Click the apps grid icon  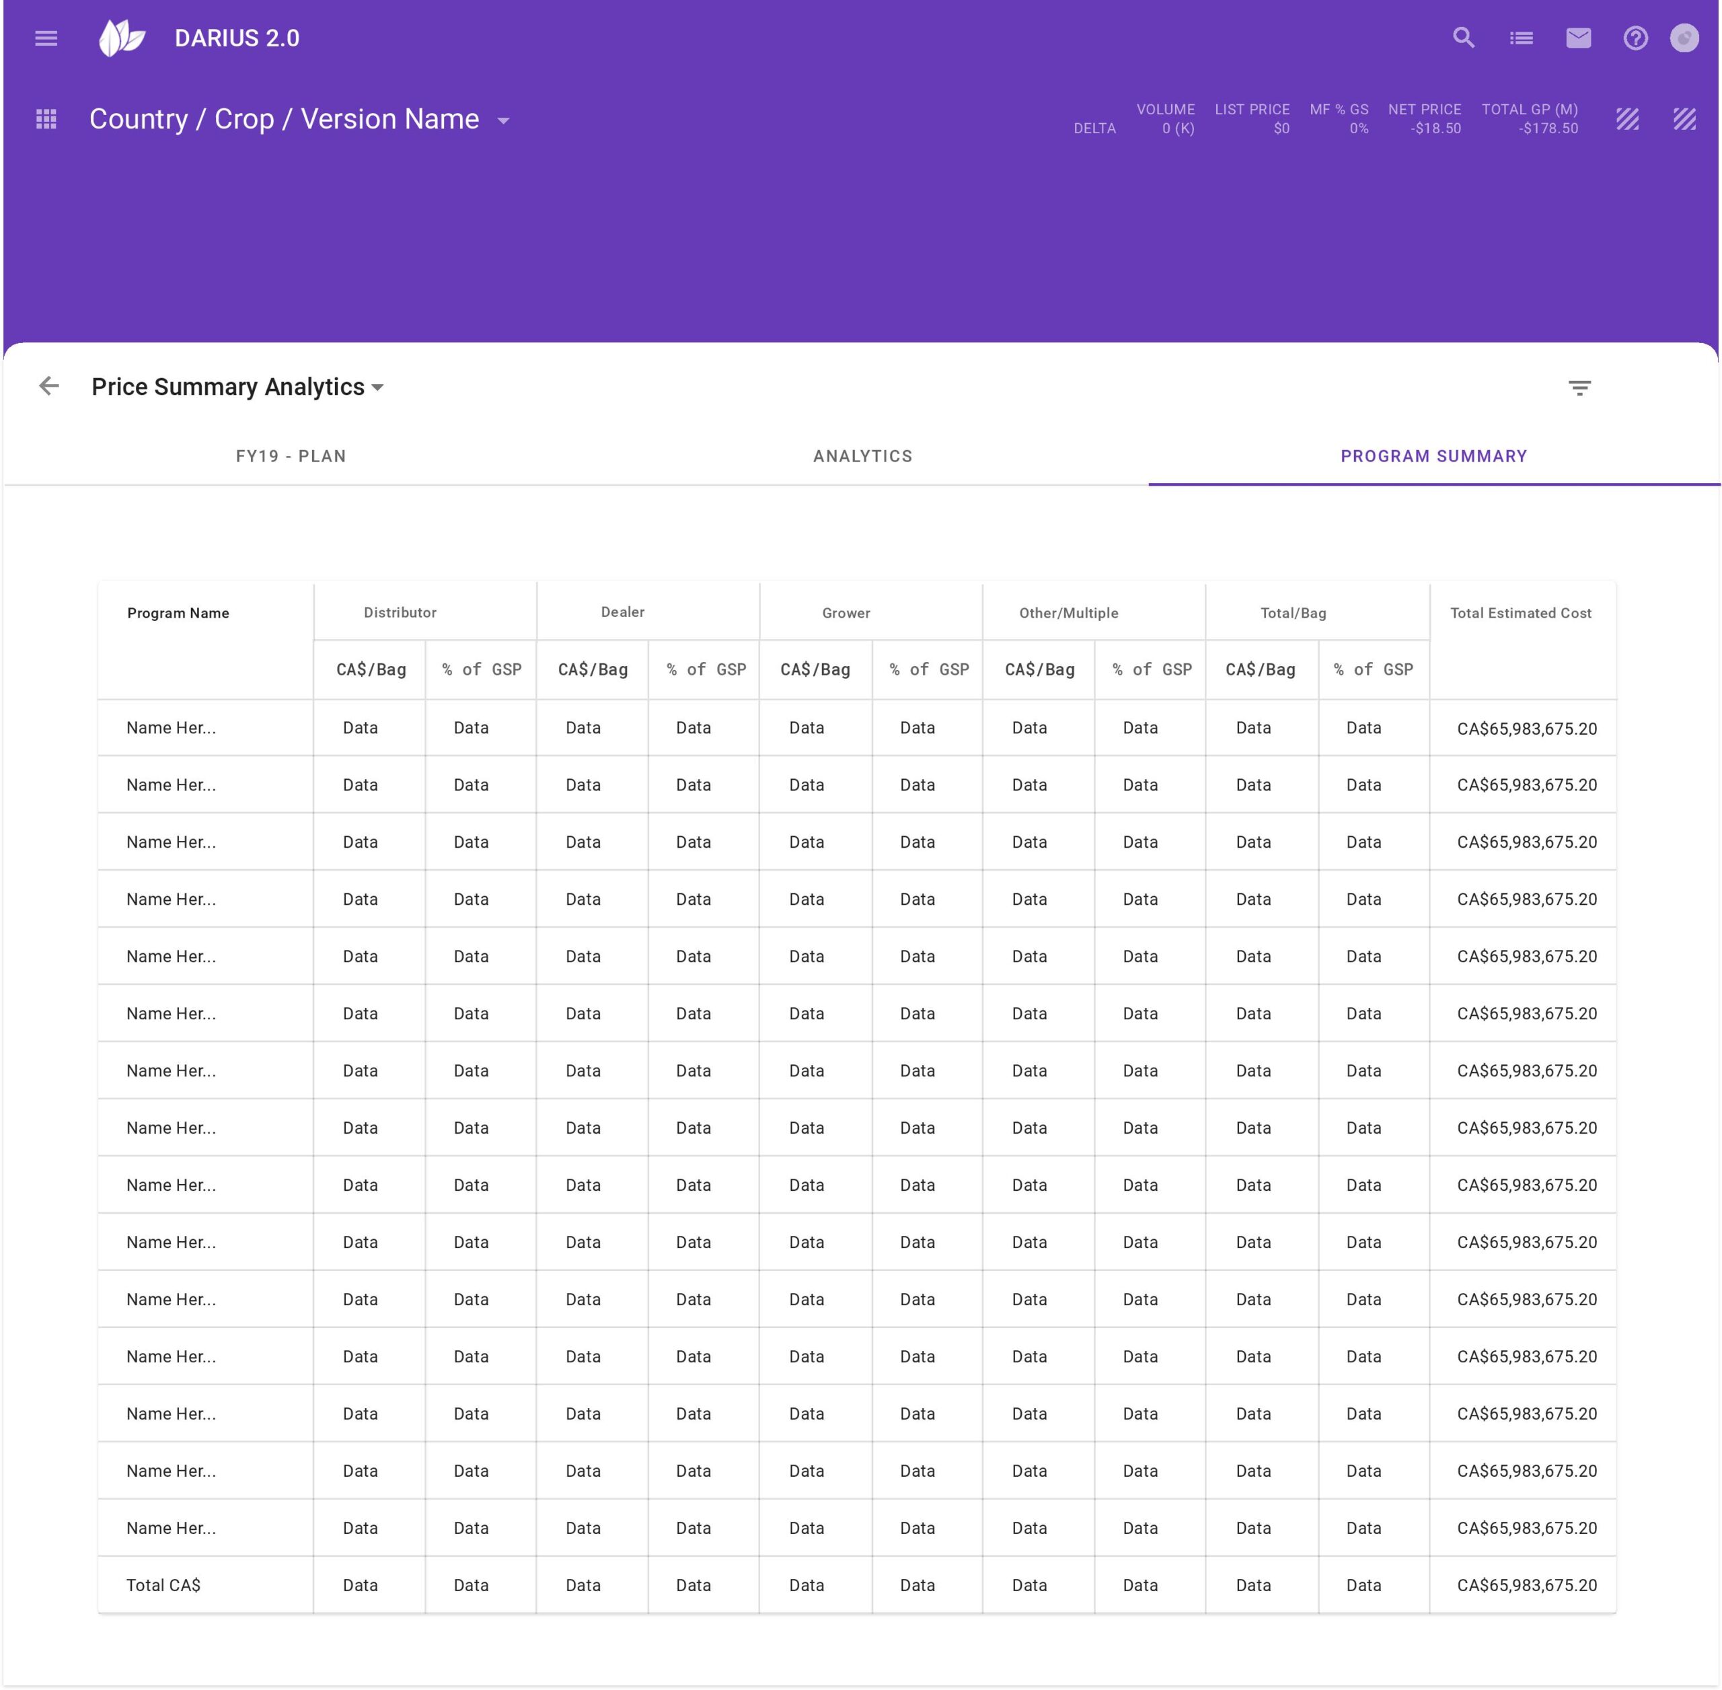[x=46, y=119]
